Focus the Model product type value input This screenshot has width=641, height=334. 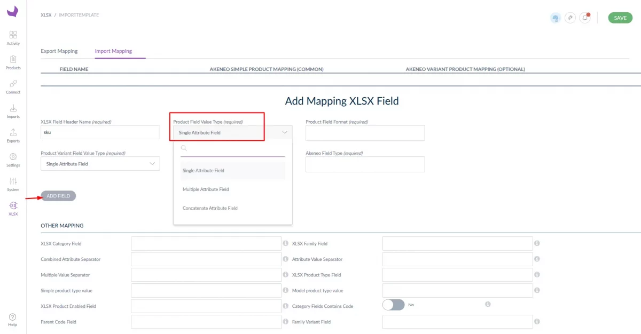[458, 291]
